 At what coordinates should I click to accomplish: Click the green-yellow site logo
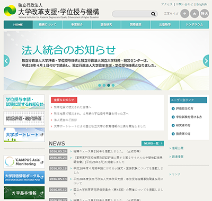[10, 11]
